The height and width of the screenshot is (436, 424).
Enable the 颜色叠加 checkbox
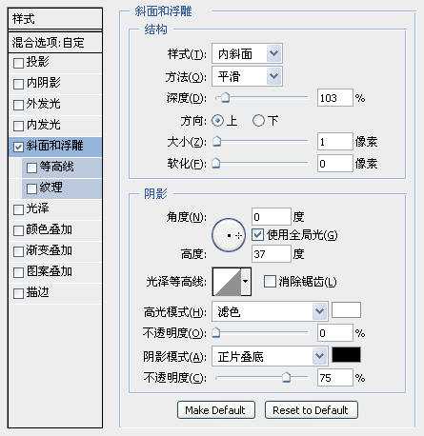[18, 230]
